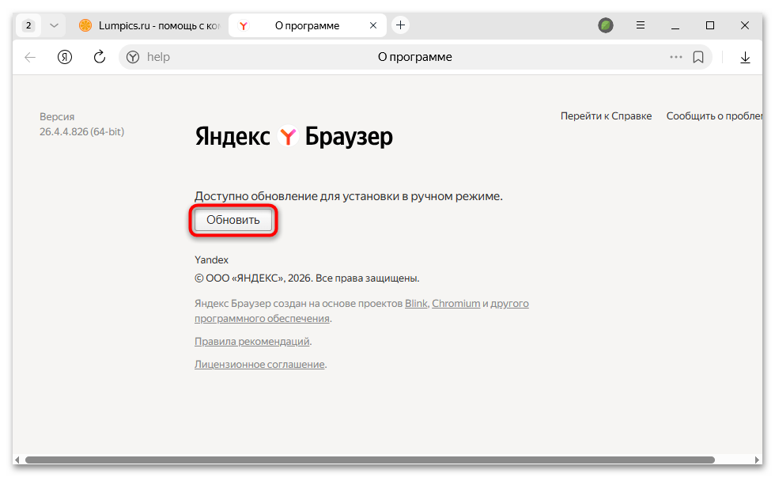
Task: Open the browser hamburger menu
Action: (640, 25)
